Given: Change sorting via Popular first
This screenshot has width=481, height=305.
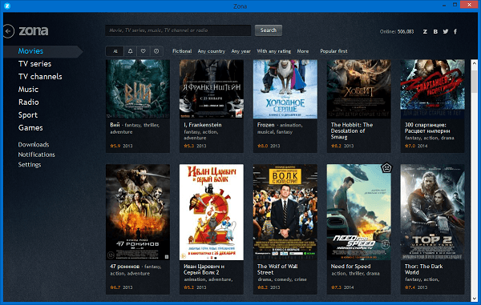Looking at the screenshot, I should tap(333, 51).
